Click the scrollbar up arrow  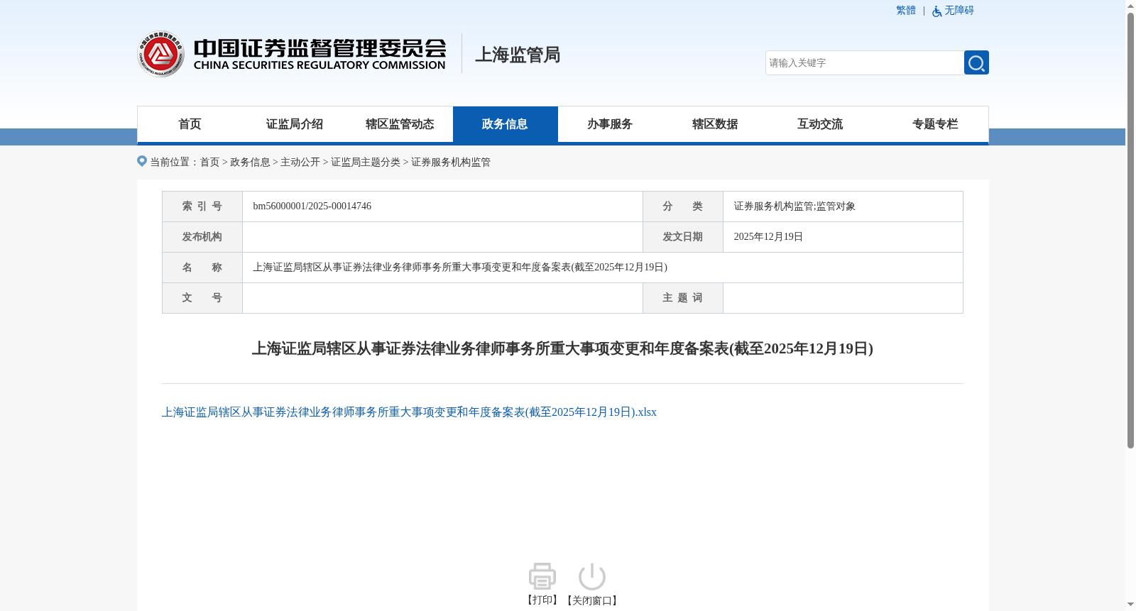[x=1130, y=6]
